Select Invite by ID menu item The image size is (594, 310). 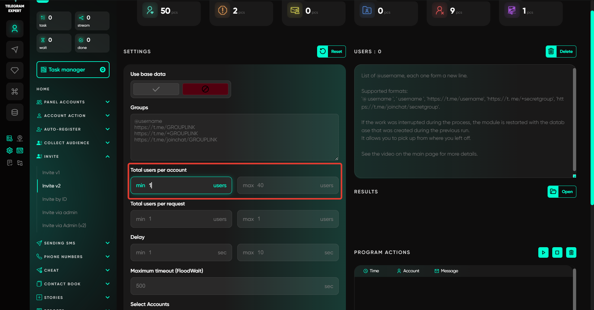point(54,199)
